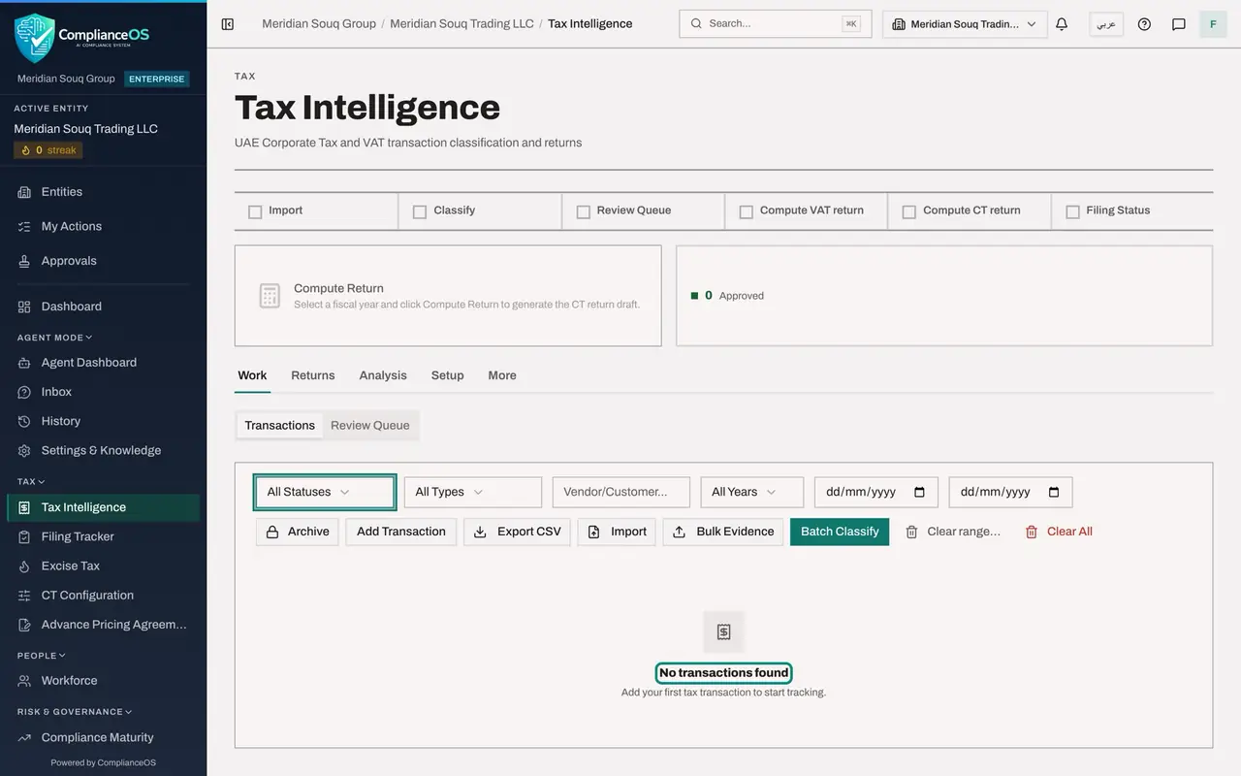1241x776 pixels.
Task: Collapse the PEOPLE sidebar section
Action: 42,656
